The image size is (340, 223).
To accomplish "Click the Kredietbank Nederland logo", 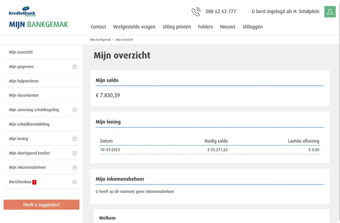I will click(x=22, y=11).
